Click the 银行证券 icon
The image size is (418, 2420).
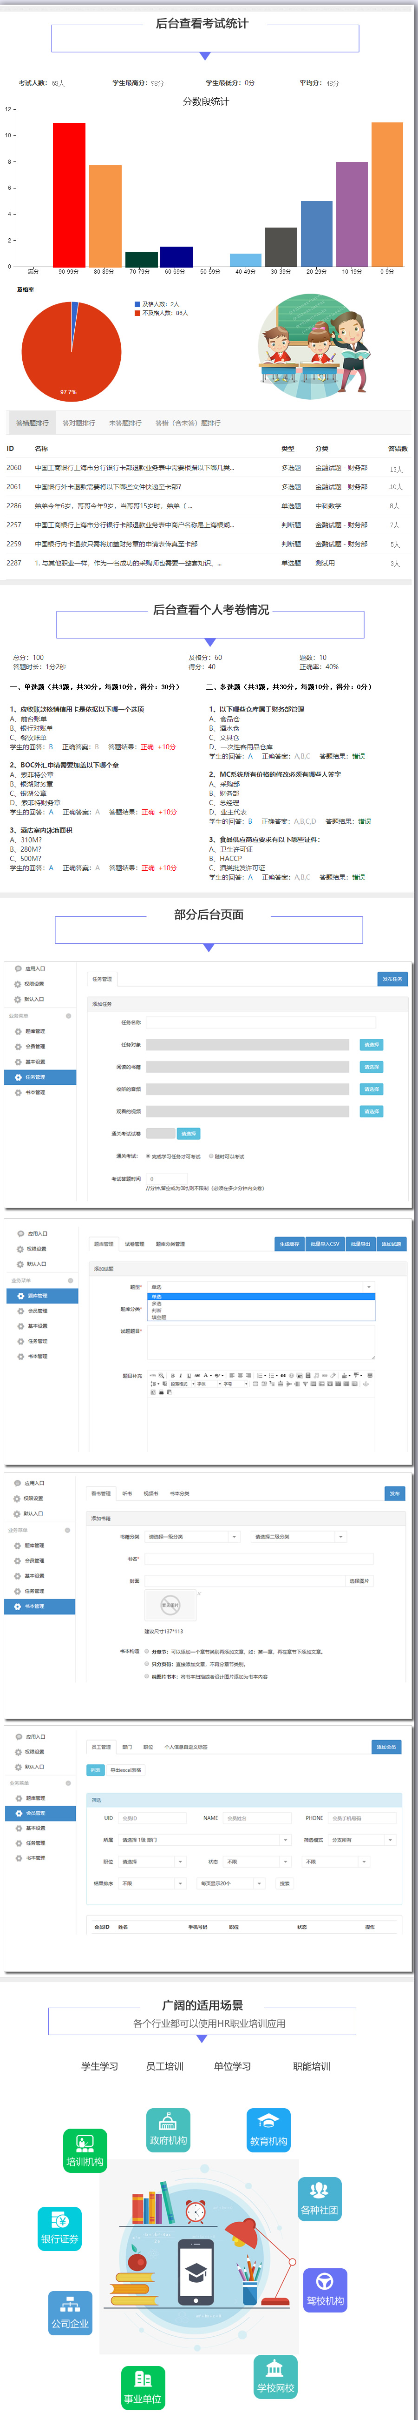(60, 2227)
